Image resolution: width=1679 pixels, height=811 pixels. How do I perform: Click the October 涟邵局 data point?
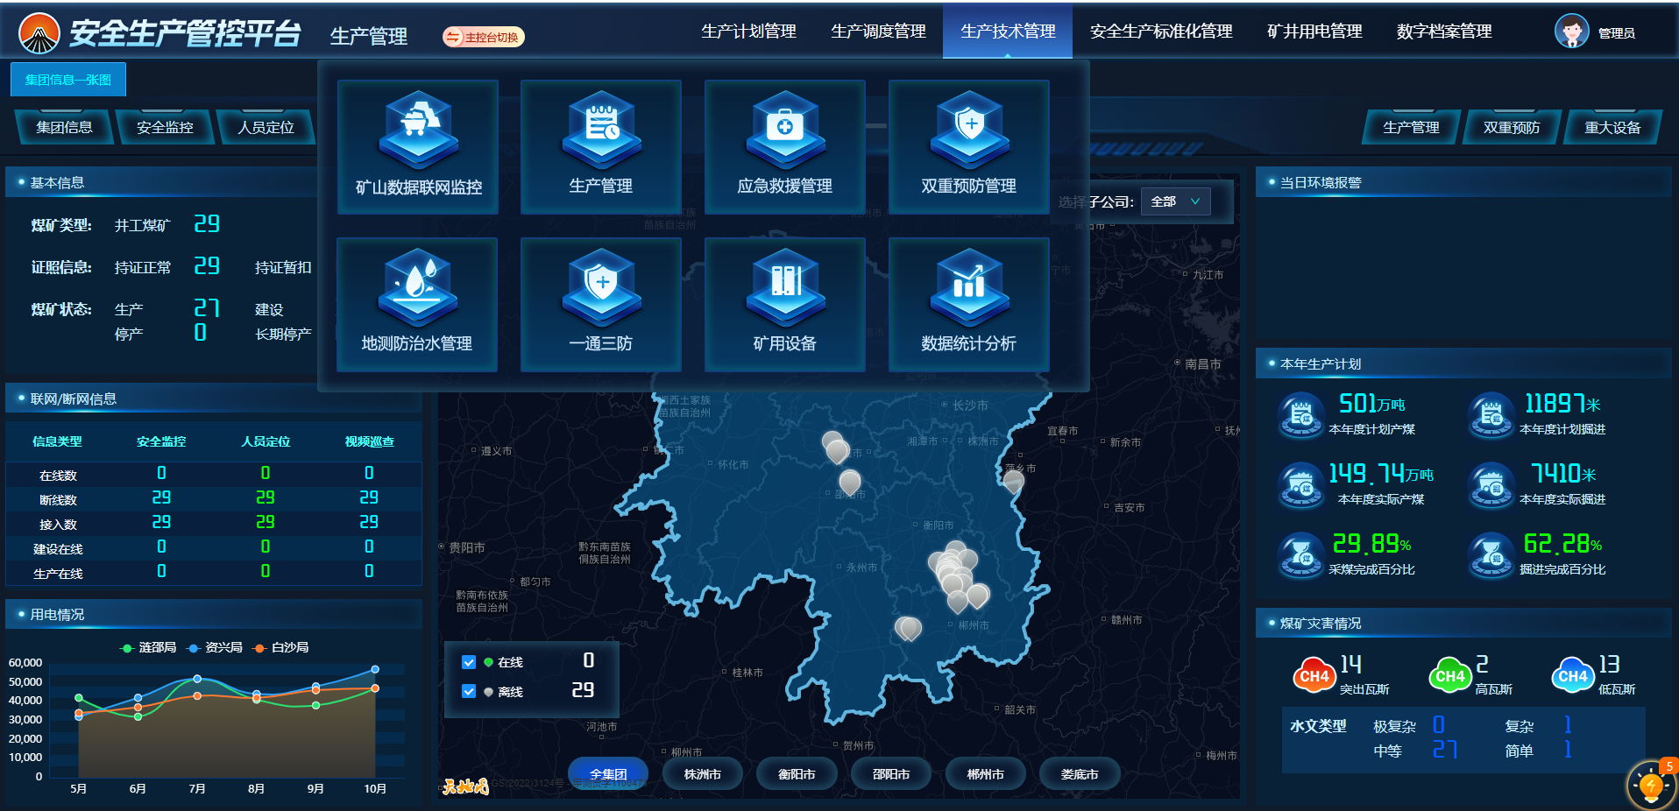375,688
